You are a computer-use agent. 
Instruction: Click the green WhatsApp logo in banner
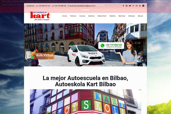(x=102, y=46)
